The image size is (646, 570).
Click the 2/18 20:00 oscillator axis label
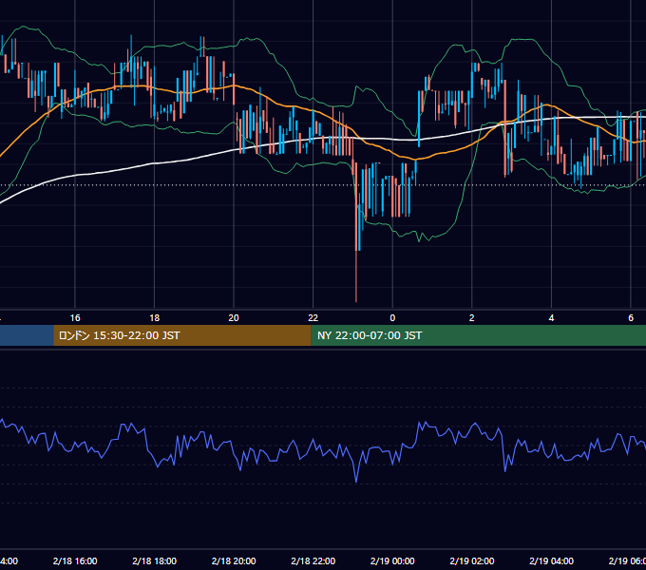[x=234, y=560]
